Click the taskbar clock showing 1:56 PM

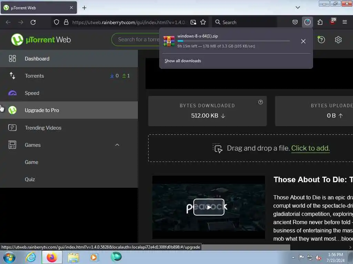coord(335,257)
